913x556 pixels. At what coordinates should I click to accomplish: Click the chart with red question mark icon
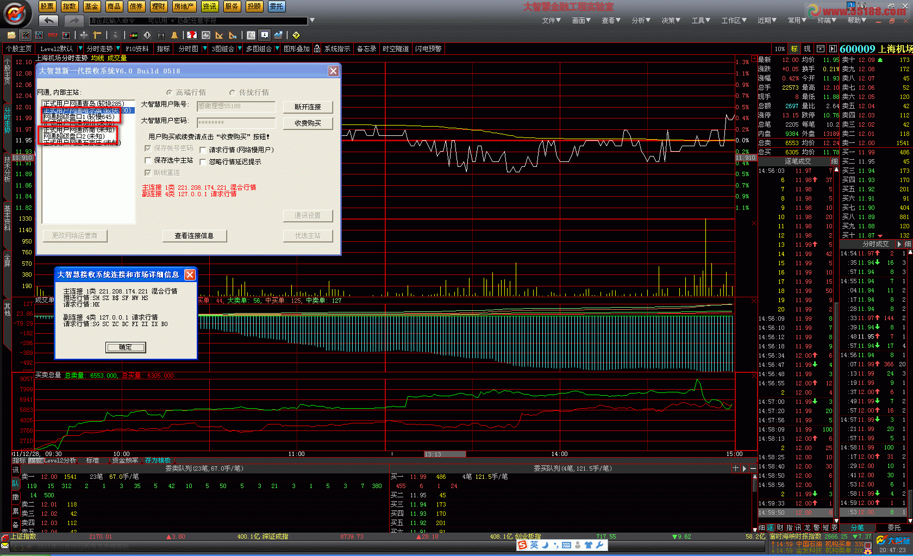(x=192, y=35)
